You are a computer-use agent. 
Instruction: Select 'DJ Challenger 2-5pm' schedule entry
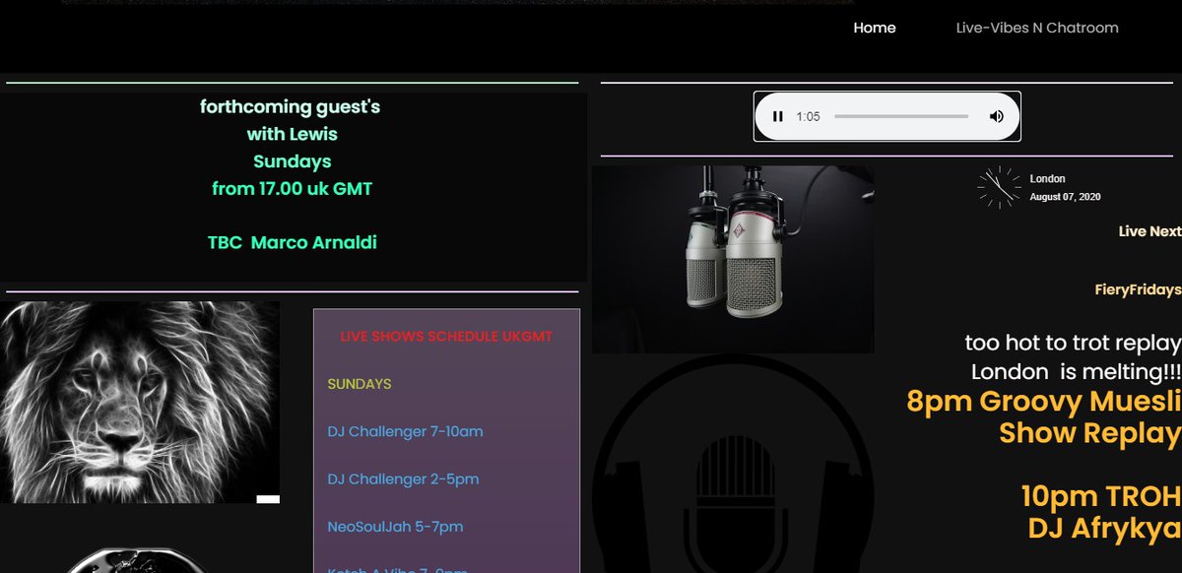tap(403, 478)
